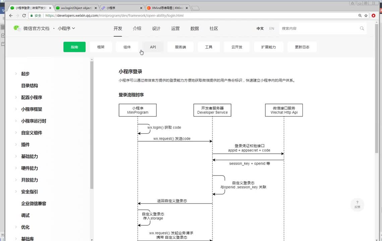Image resolution: width=382 pixels, height=241 pixels.
Task: Click the 登录流程时序 heading
Action: 131,95
